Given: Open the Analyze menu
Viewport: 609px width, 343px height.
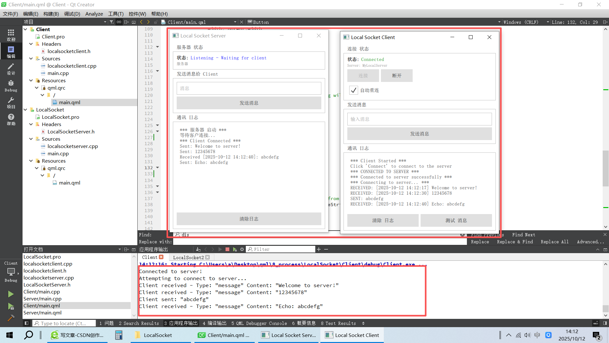Looking at the screenshot, I should pyautogui.click(x=94, y=14).
